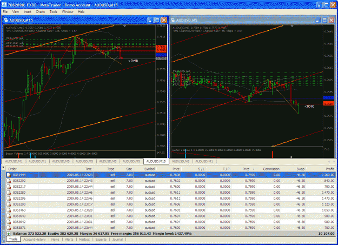Click the order icon for order 8352202
The image size is (338, 245).
(9, 181)
